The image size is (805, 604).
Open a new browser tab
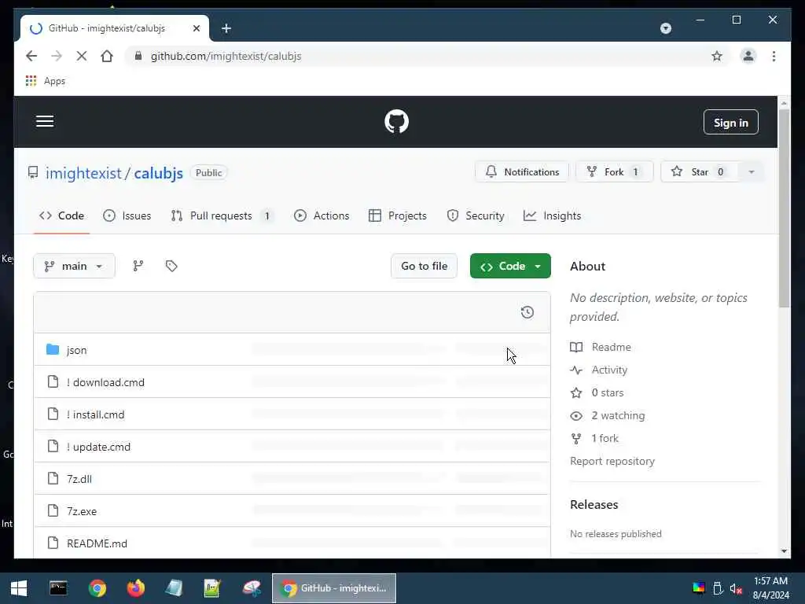pyautogui.click(x=226, y=29)
